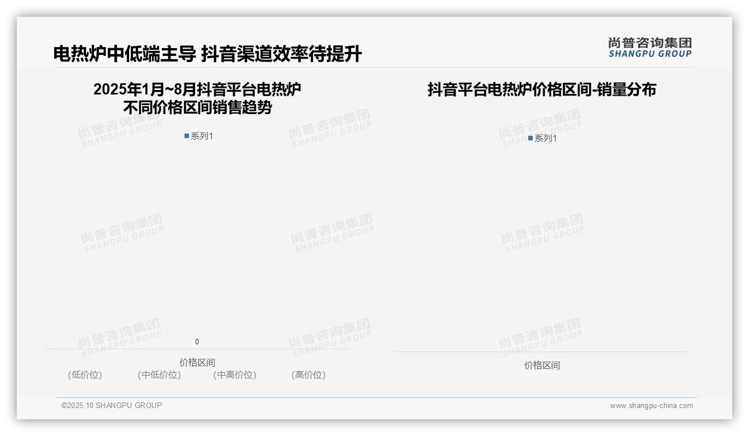This screenshot has height=436, width=749.
Task: Click 价格区间 axis title under left chart
Action: point(197,362)
